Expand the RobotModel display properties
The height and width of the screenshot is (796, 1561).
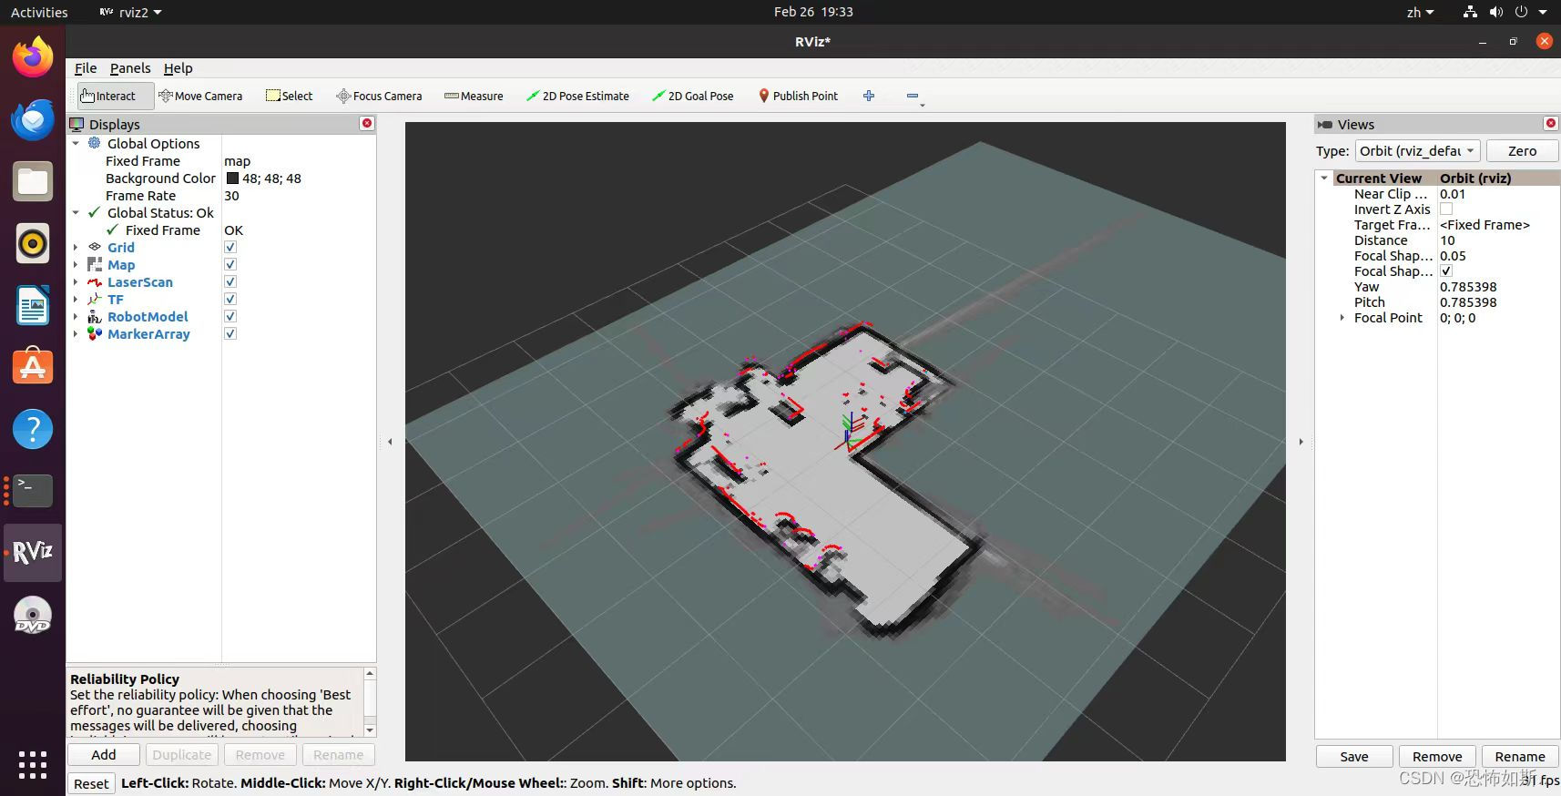[x=76, y=316]
